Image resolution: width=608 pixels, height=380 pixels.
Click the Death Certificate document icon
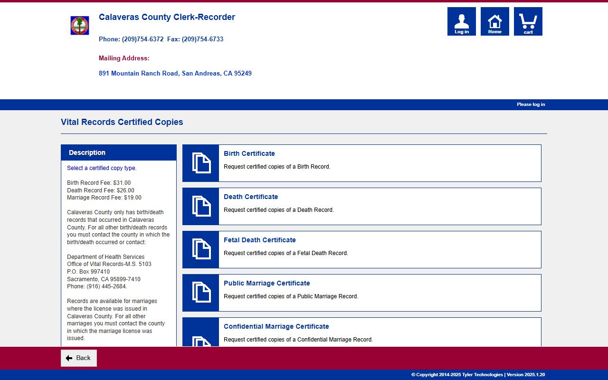(x=201, y=206)
